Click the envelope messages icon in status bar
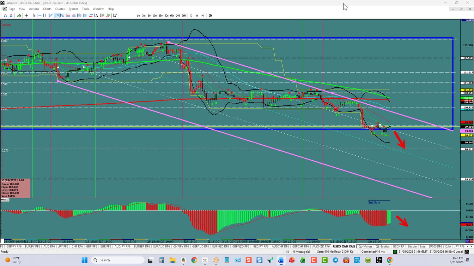 pyautogui.click(x=287, y=252)
